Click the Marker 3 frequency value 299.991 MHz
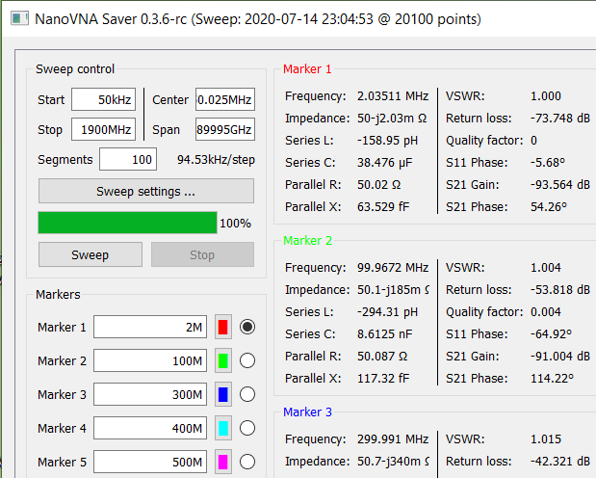Image resolution: width=596 pixels, height=478 pixels. 393,439
